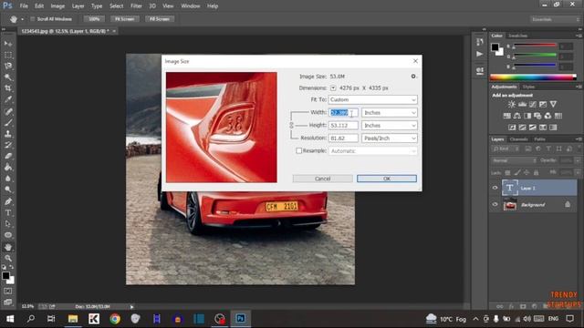Image resolution: width=584 pixels, height=328 pixels.
Task: Select the Hand tool in toolbox
Action: (8, 247)
